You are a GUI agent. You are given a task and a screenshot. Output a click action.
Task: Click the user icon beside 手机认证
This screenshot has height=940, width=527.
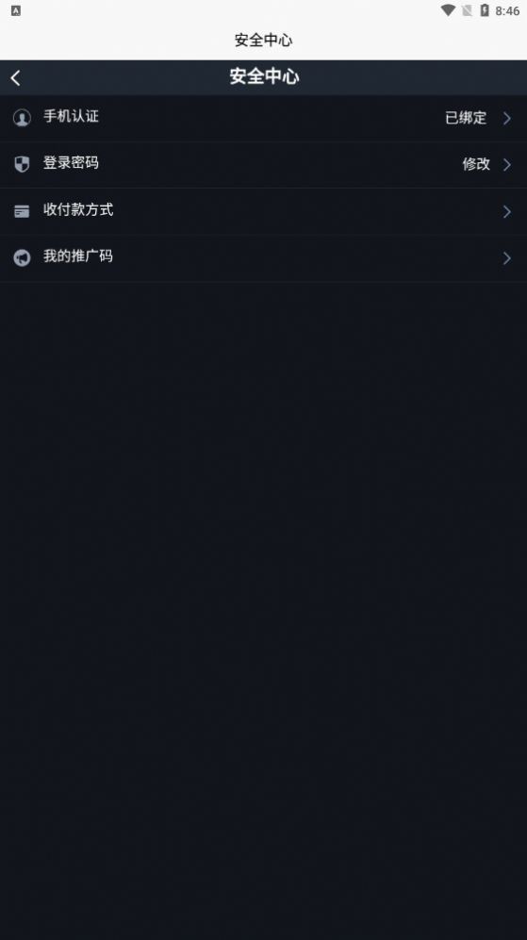click(22, 118)
